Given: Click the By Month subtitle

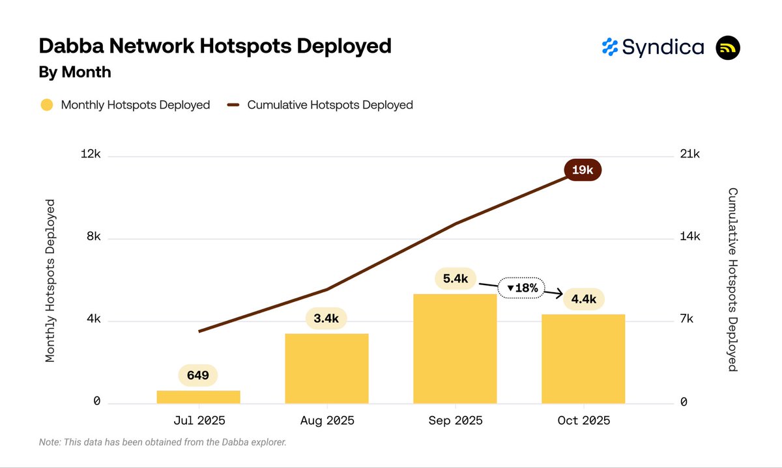Looking at the screenshot, I should (74, 72).
